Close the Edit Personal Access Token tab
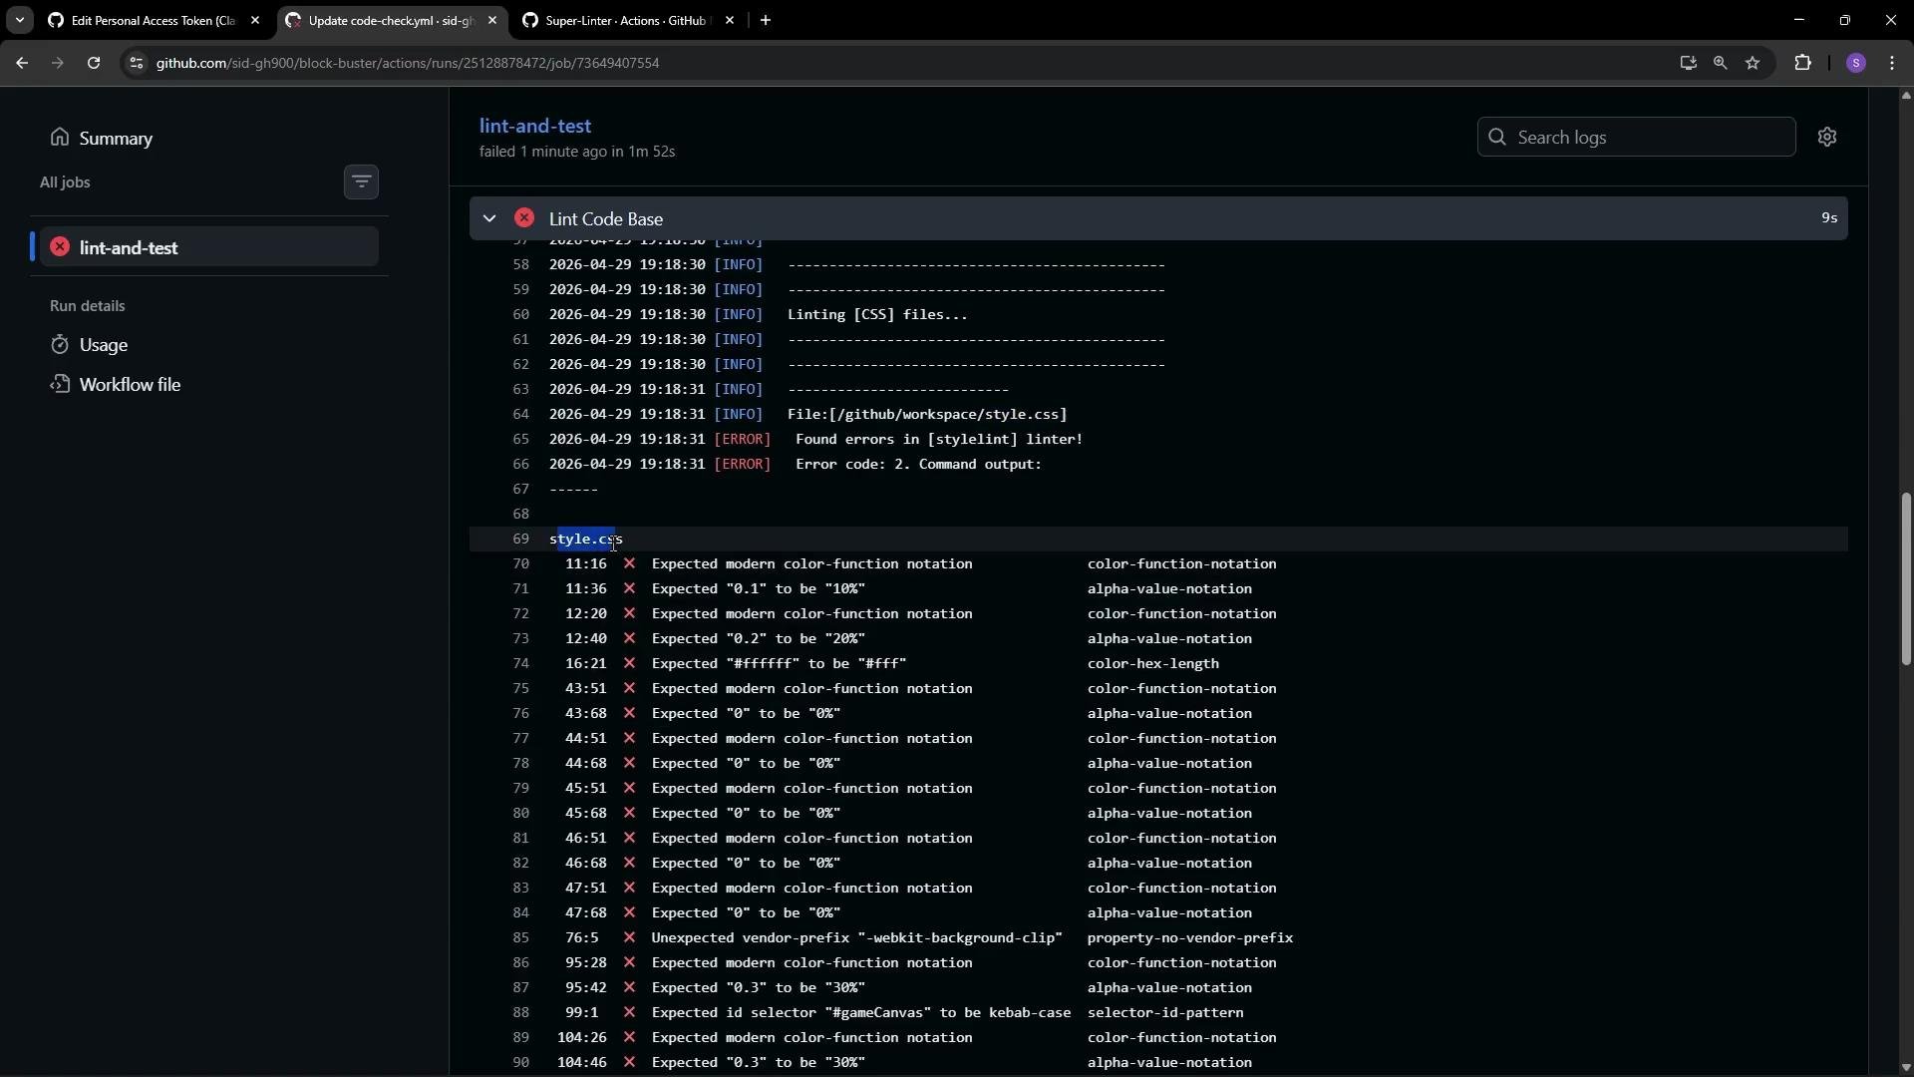 (254, 20)
